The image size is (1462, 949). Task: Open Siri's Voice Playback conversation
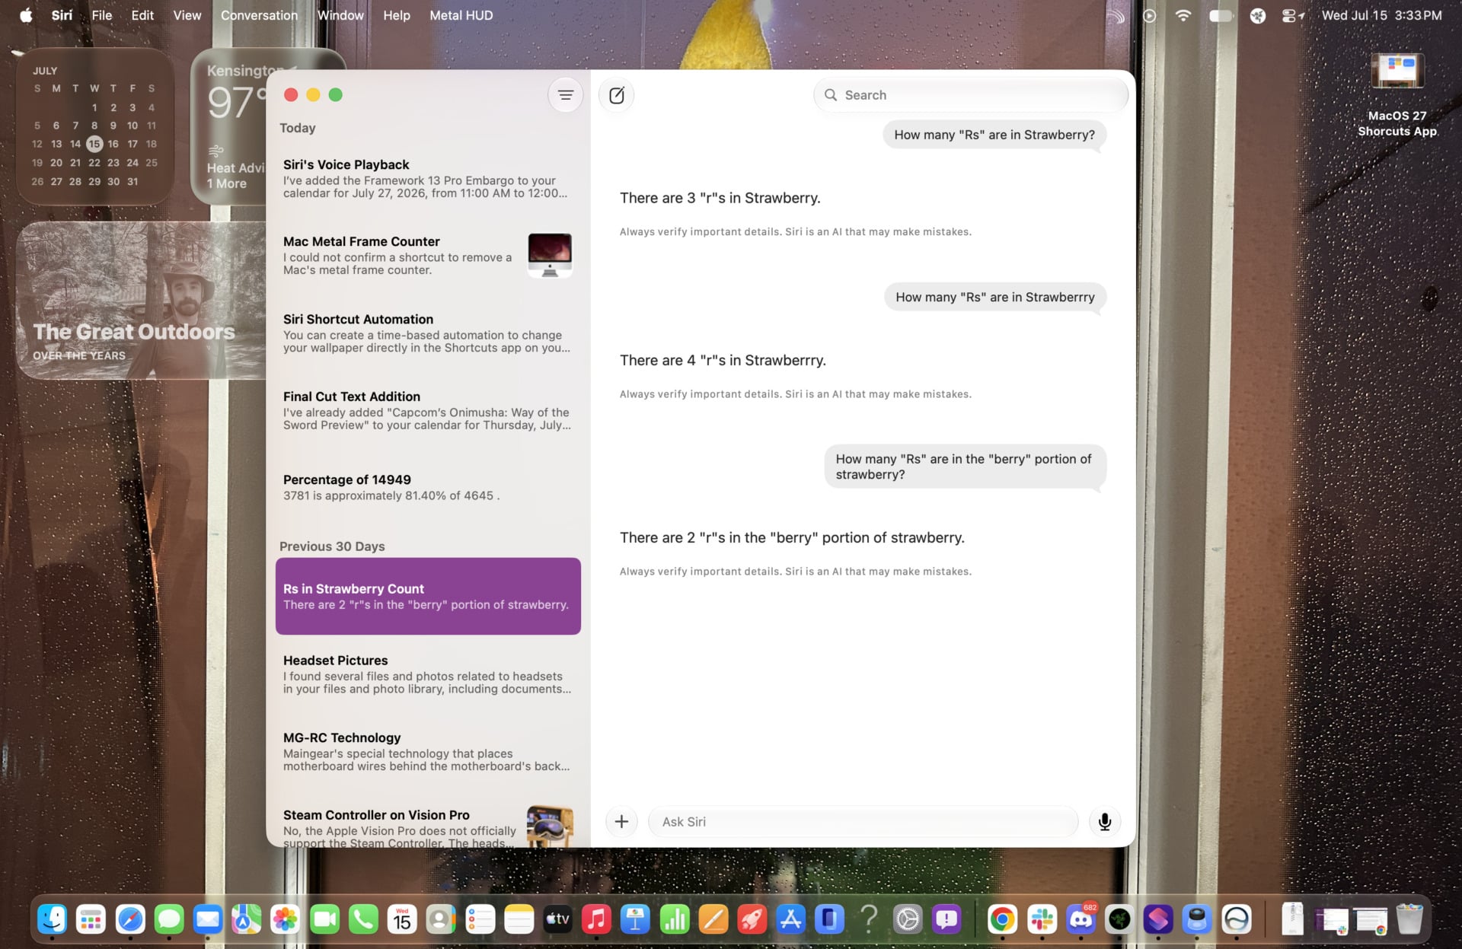428,179
